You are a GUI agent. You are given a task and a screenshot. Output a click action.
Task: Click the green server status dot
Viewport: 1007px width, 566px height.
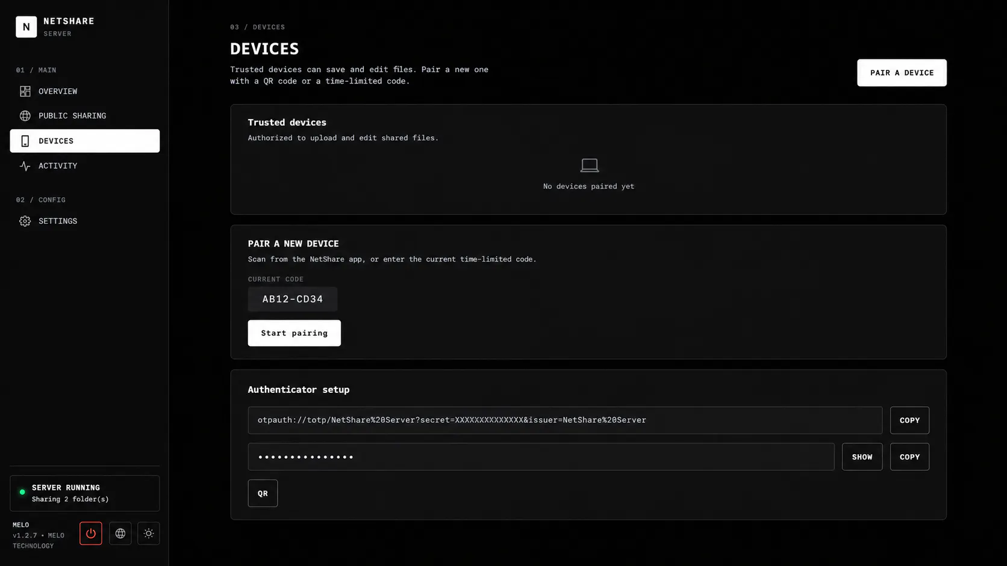coord(22,492)
